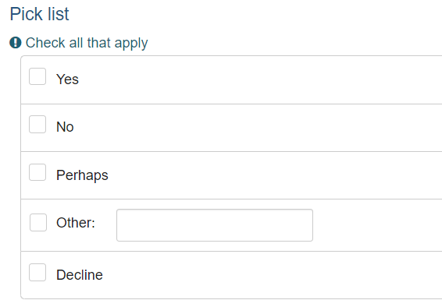Click the Pick list heading
Viewport: 442px width, 300px height.
pyautogui.click(x=40, y=14)
